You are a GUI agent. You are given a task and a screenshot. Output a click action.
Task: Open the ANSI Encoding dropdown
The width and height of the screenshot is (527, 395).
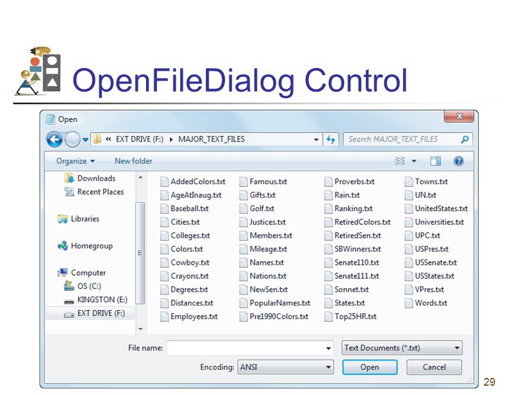click(285, 367)
